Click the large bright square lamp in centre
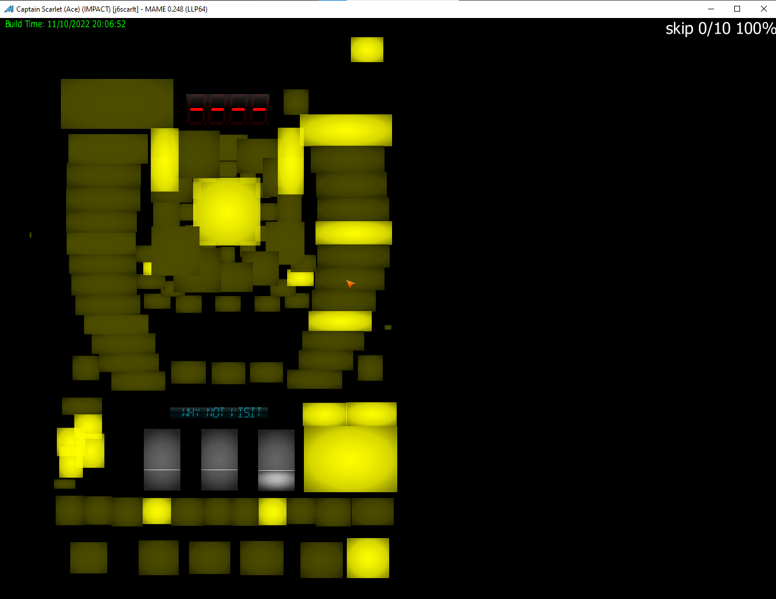The height and width of the screenshot is (599, 776). pos(227,211)
